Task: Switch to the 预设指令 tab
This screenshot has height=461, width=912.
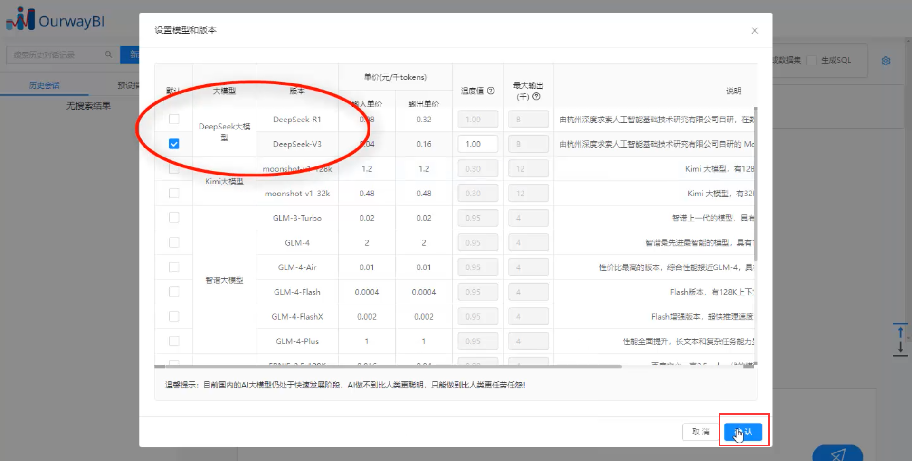Action: pos(128,85)
